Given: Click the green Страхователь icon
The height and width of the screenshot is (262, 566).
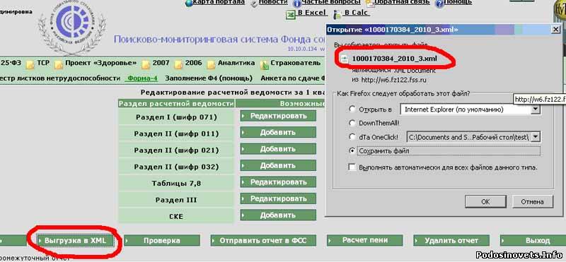Looking at the screenshot, I should pyautogui.click(x=265, y=64).
